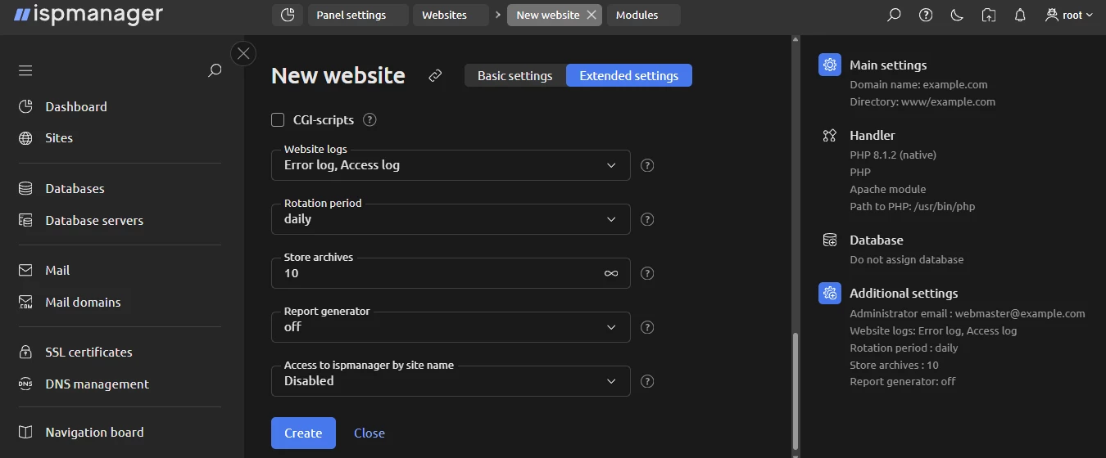The width and height of the screenshot is (1106, 458).
Task: Collapse sidebar with hamburger icon
Action: (x=25, y=71)
